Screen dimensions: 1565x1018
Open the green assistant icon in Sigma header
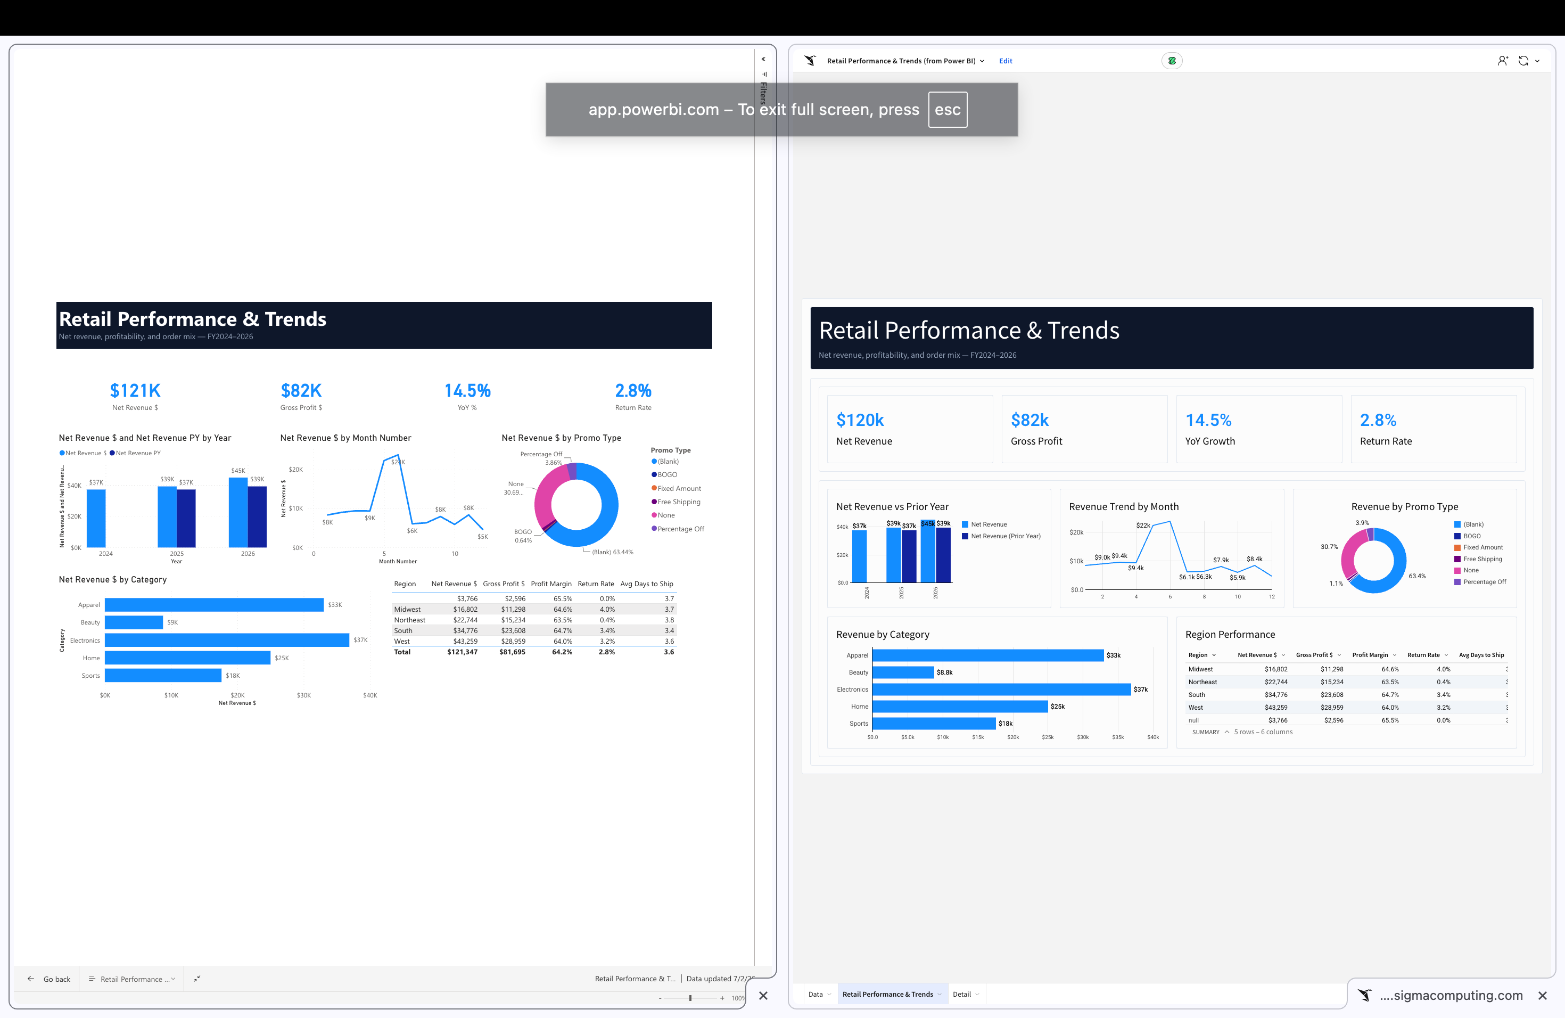(1172, 61)
